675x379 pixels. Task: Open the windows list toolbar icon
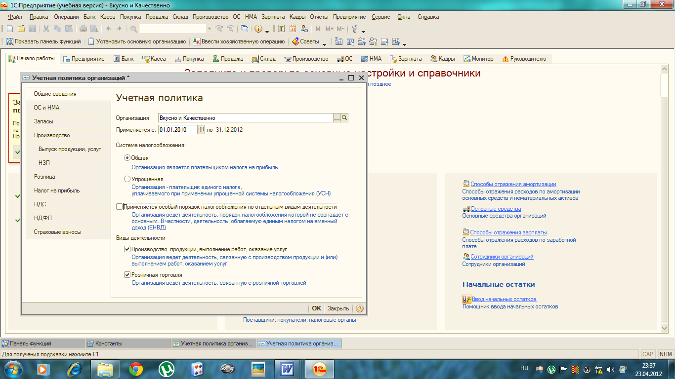pyautogui.click(x=245, y=29)
